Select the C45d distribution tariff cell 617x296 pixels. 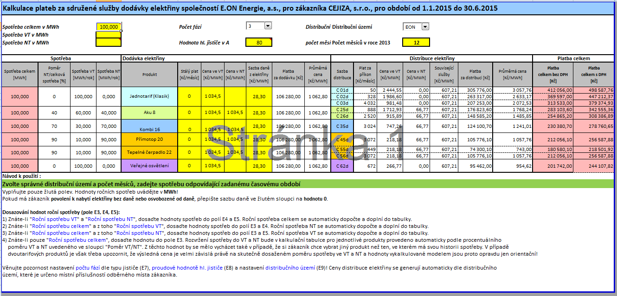coord(342,139)
